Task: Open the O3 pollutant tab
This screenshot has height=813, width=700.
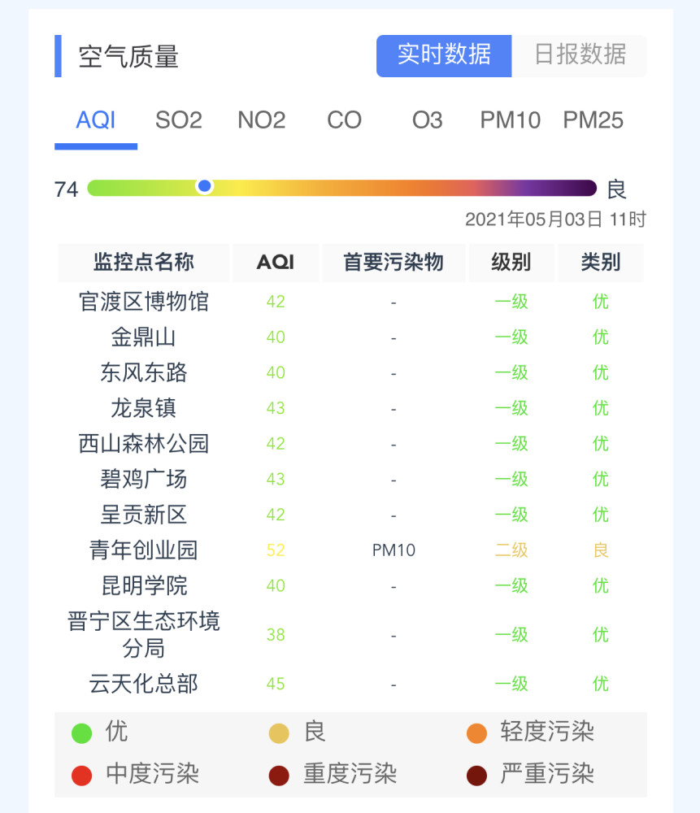Action: point(428,120)
